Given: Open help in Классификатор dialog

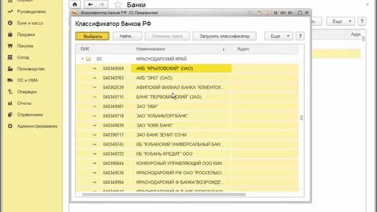Looking at the screenshot, I should tap(300, 36).
